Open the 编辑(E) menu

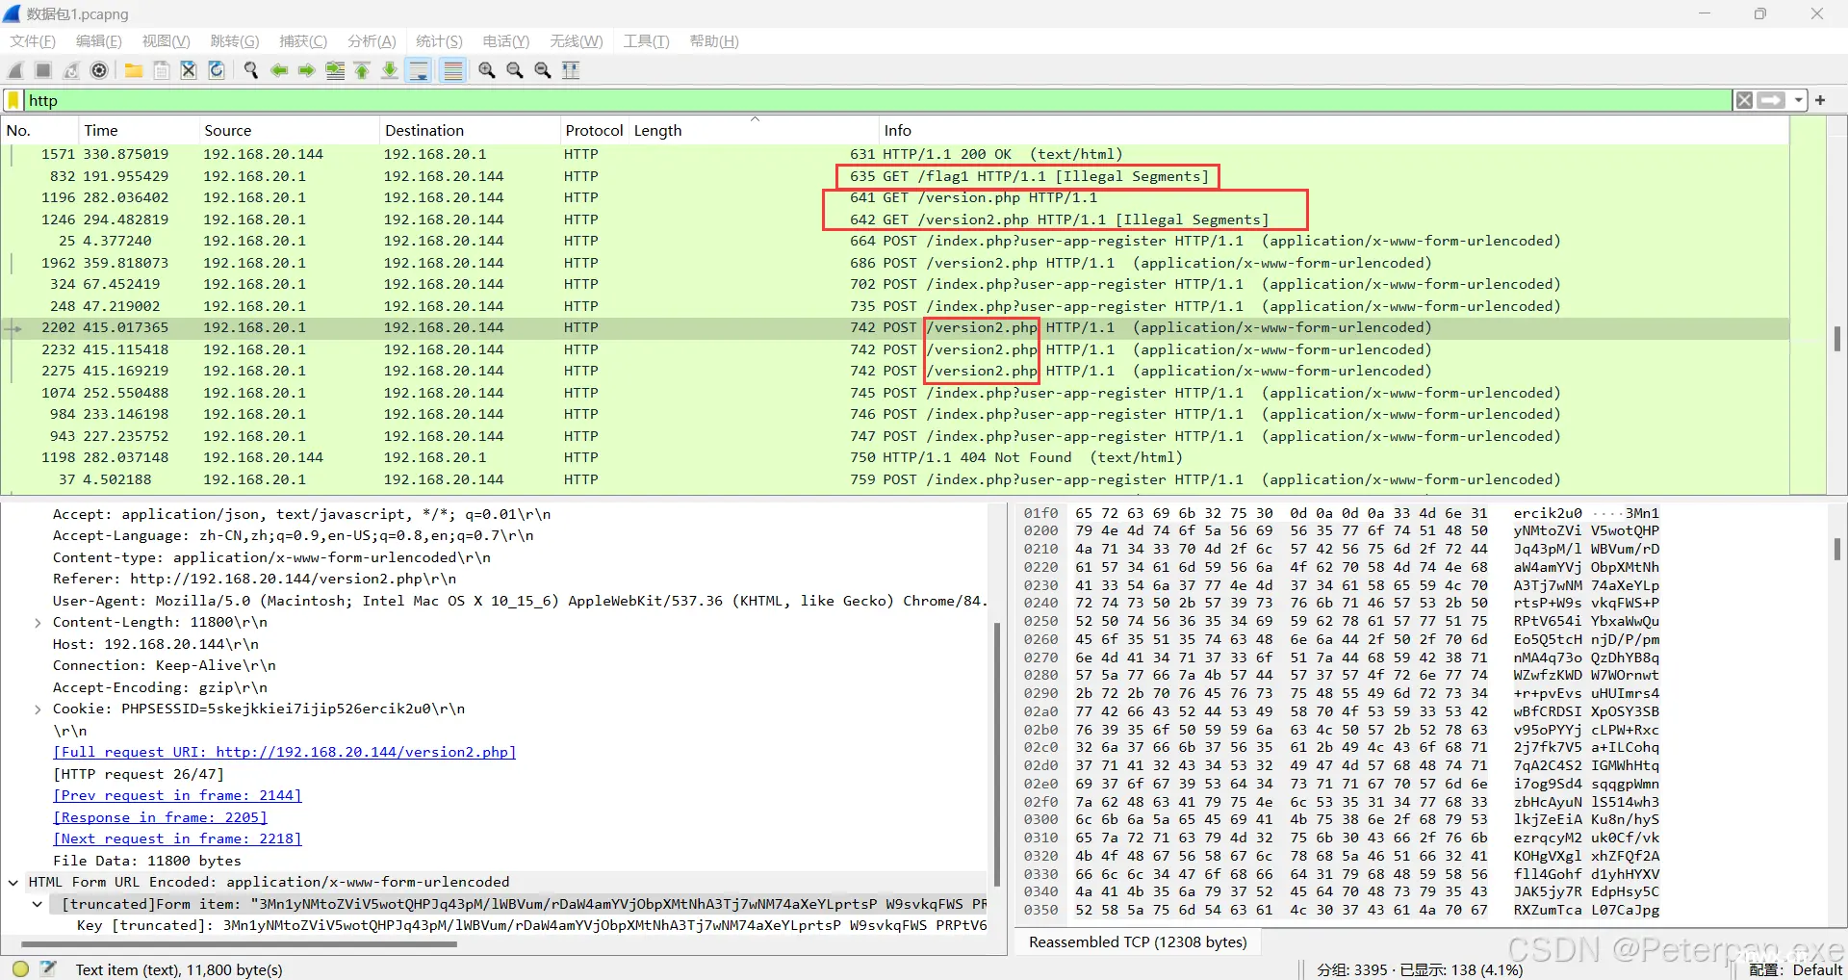(x=99, y=41)
